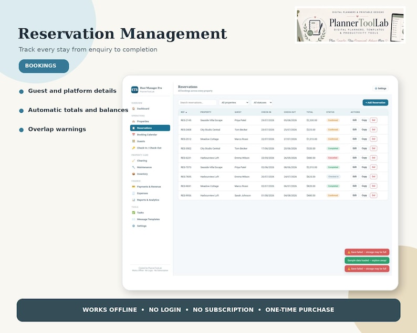Click the PROPERTY column header
Viewport: 417px width, 333px height.
[x=205, y=112]
